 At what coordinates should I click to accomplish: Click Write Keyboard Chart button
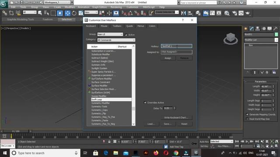(176, 117)
